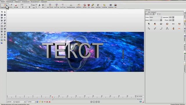Open the Установить(S) menu

pyautogui.click(x=26, y=2)
